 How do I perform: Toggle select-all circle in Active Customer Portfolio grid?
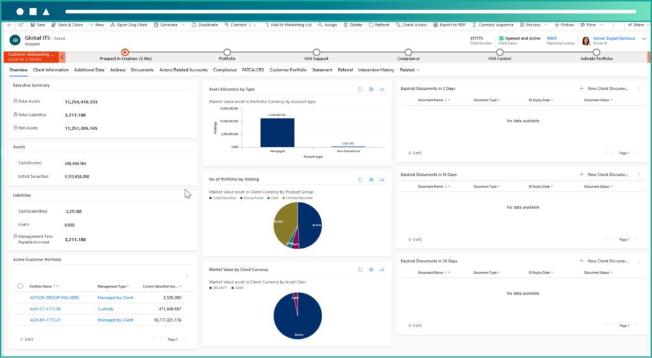pos(20,287)
